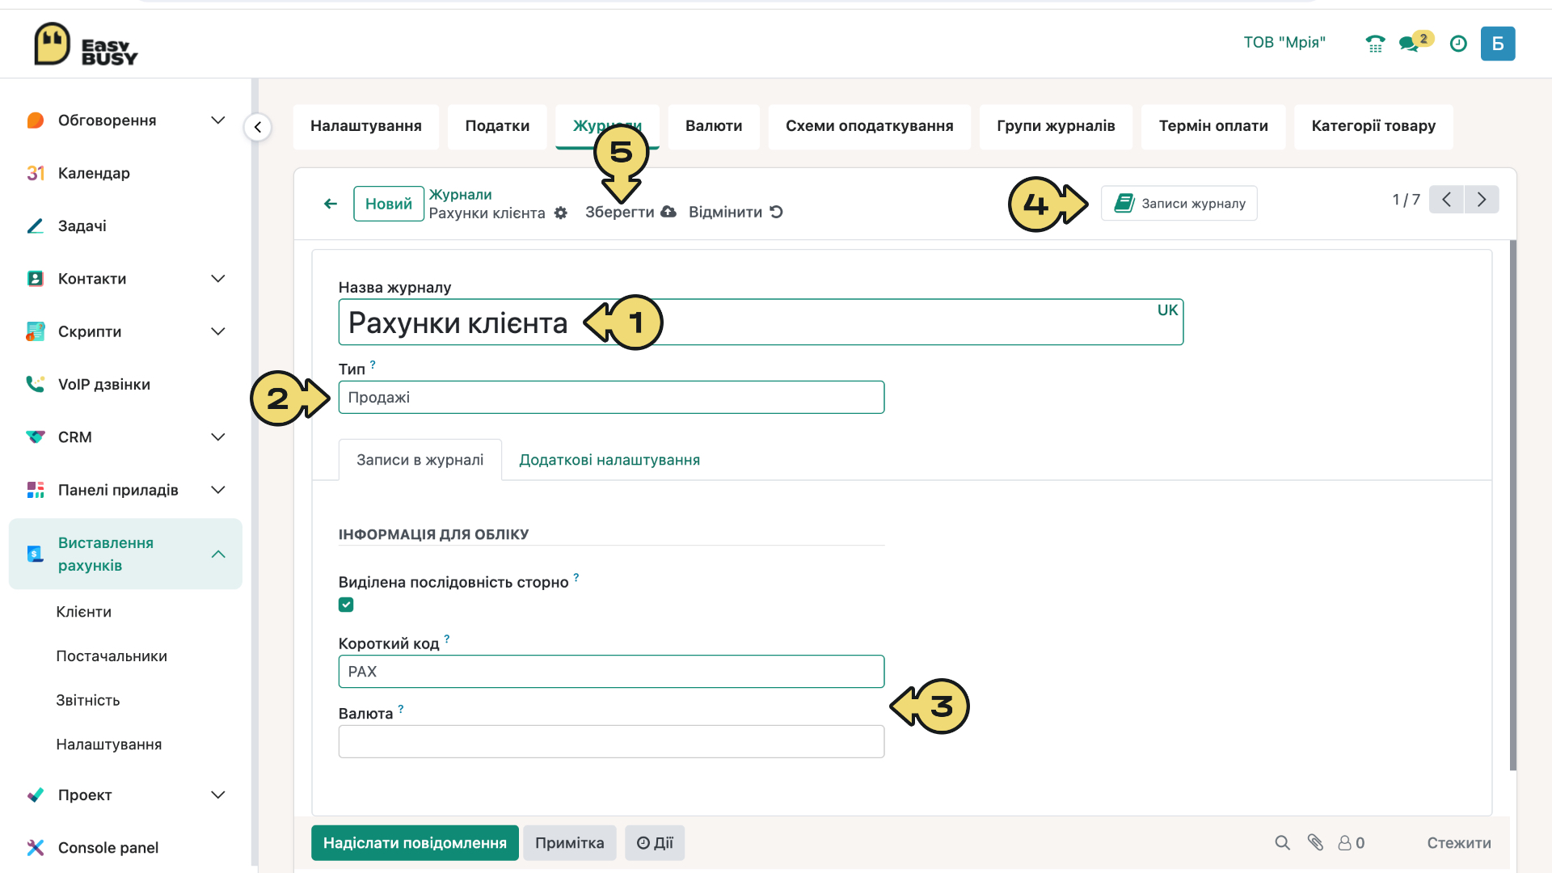
Task: Click the help question mark beside Тип
Action: coord(373,365)
